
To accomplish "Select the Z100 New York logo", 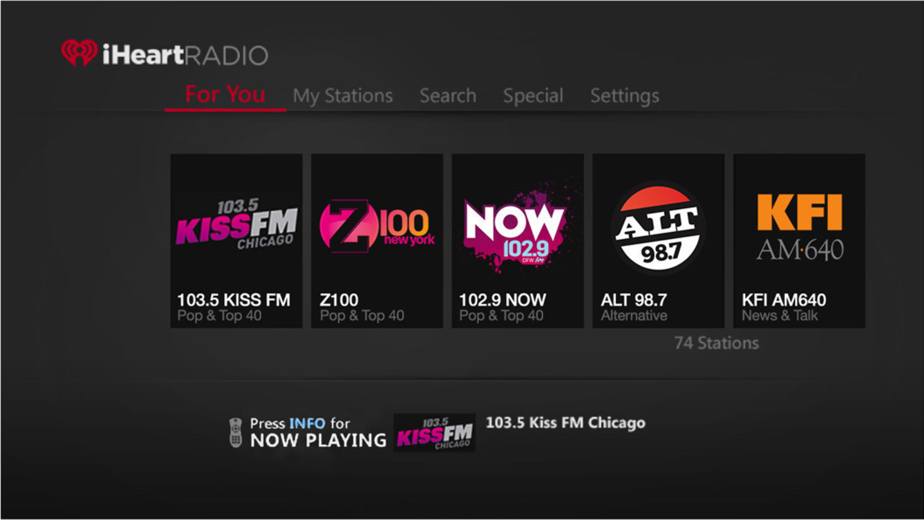I will click(377, 226).
